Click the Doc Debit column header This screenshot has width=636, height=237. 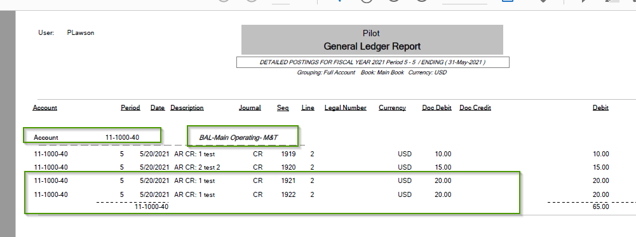coord(437,107)
